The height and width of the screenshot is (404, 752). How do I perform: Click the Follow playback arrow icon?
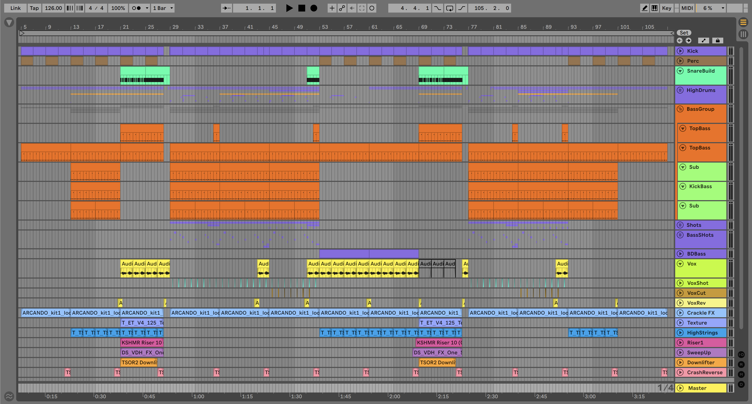click(226, 8)
